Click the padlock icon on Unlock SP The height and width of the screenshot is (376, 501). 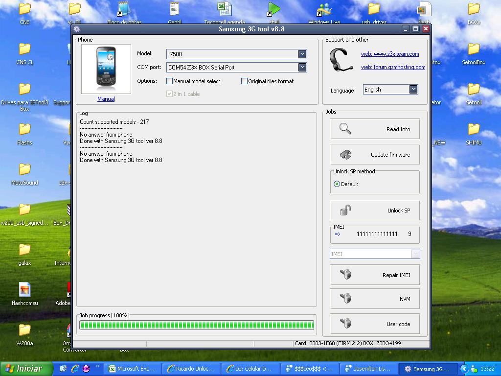click(x=345, y=210)
